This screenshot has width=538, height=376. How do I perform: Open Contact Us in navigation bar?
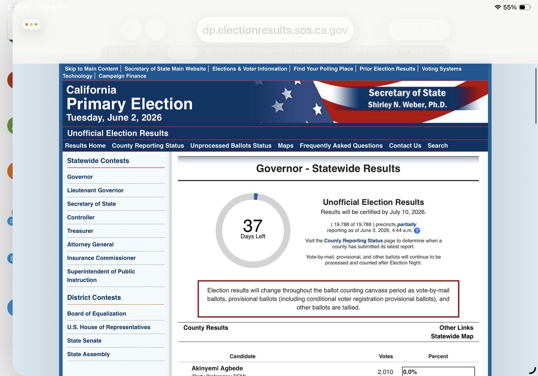point(405,145)
